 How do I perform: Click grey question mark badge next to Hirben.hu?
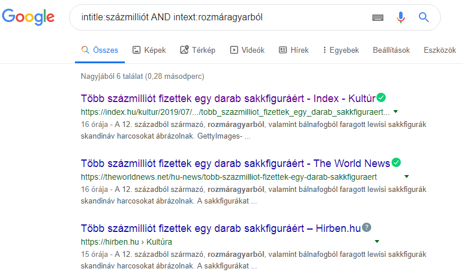point(367,227)
